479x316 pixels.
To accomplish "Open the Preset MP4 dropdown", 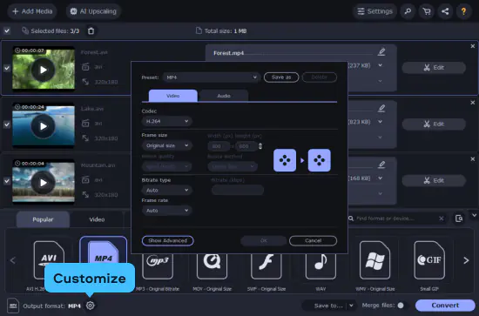I will click(212, 77).
